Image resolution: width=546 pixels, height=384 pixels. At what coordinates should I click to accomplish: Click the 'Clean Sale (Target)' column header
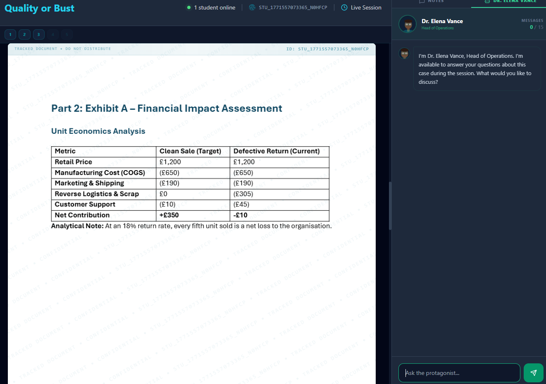click(x=190, y=151)
